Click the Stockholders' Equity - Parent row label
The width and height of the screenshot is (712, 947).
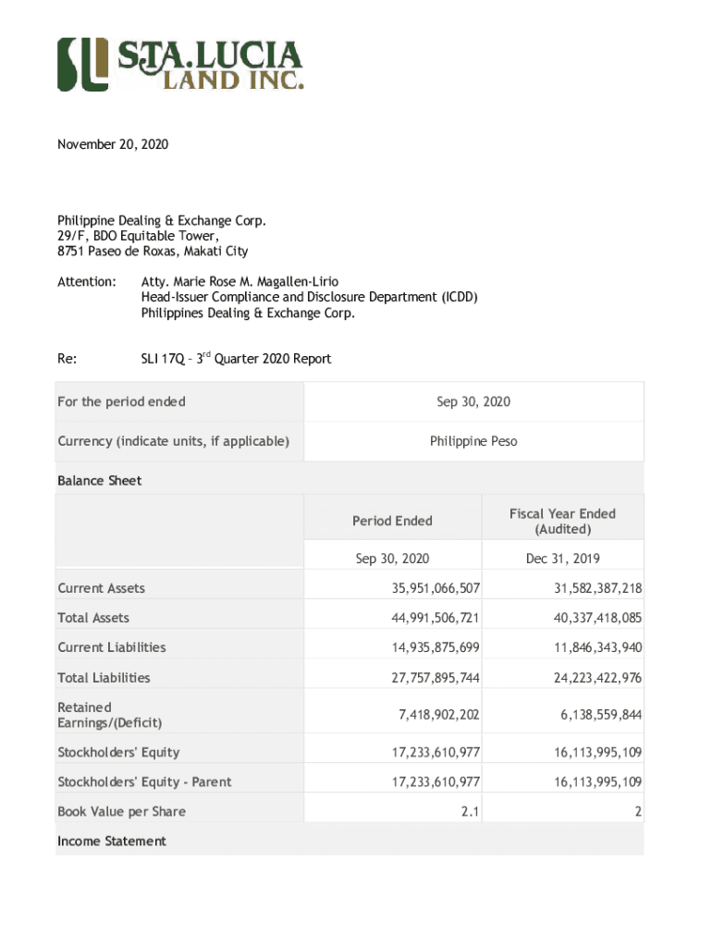click(x=144, y=782)
